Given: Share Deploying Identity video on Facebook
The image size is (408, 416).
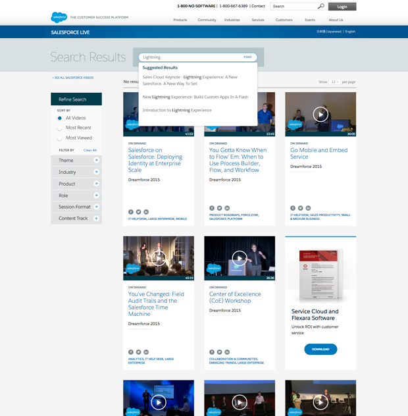Looking at the screenshot, I should point(131,212).
